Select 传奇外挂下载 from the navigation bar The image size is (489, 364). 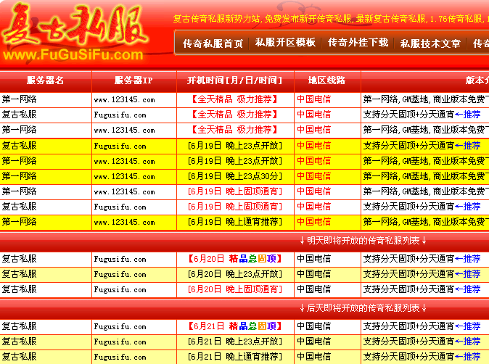pyautogui.click(x=358, y=43)
